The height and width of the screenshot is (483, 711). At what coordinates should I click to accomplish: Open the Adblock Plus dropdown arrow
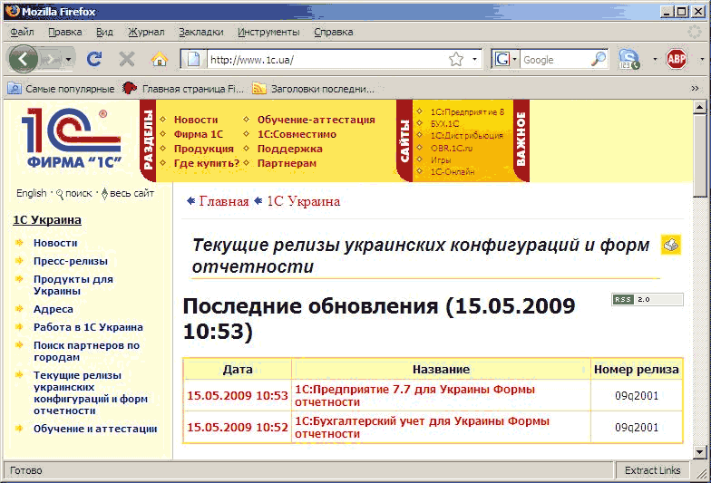click(x=702, y=60)
